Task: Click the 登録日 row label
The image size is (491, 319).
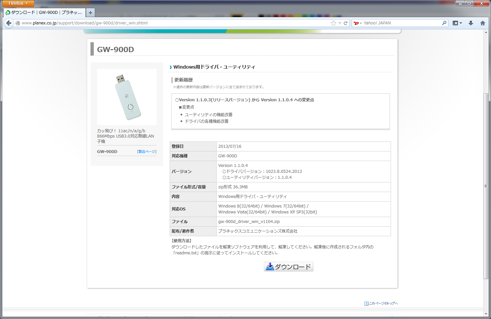Action: 178,146
